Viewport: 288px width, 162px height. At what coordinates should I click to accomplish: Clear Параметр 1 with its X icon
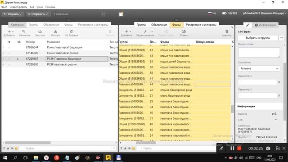279,82
